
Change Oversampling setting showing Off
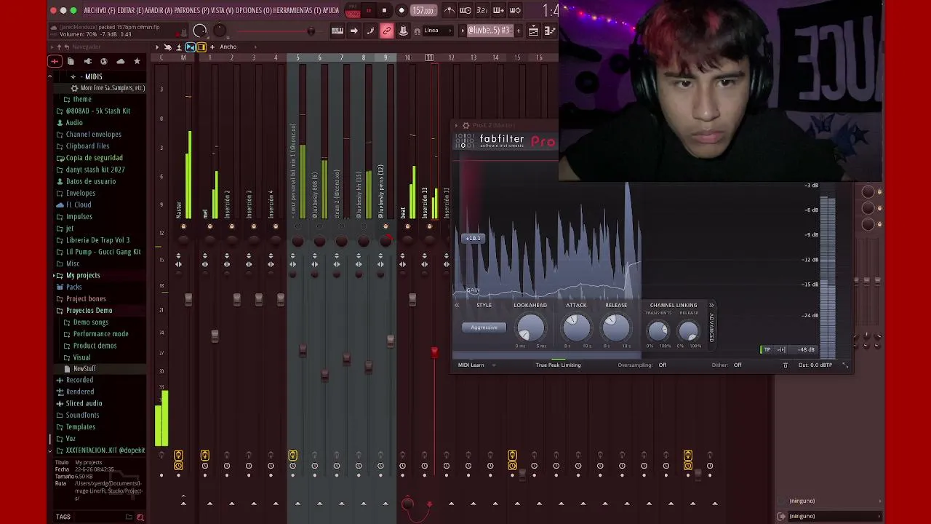662,365
